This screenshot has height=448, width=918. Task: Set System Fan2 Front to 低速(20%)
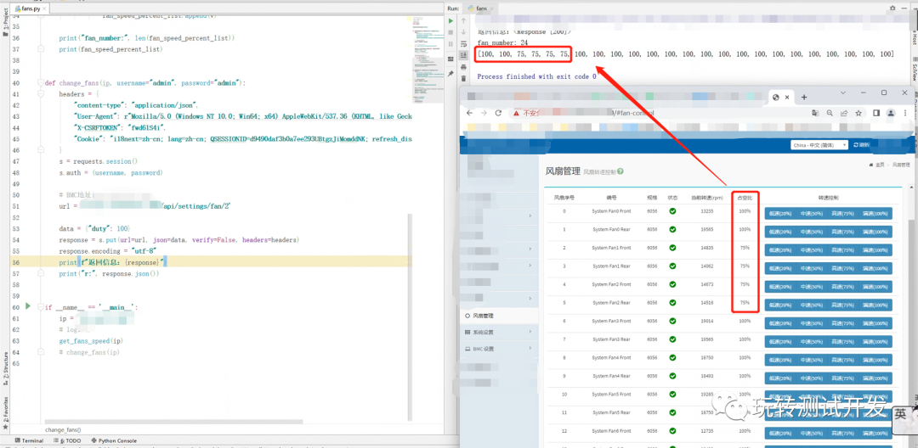coord(779,286)
